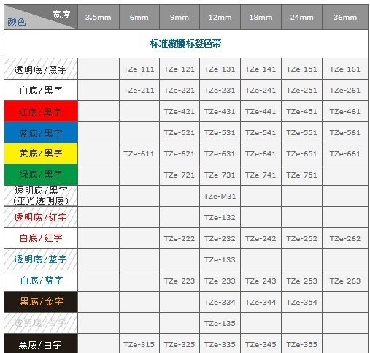Select the blue 蓝底/黑字 color cell
This screenshot has height=353, width=370.
pos(41,132)
